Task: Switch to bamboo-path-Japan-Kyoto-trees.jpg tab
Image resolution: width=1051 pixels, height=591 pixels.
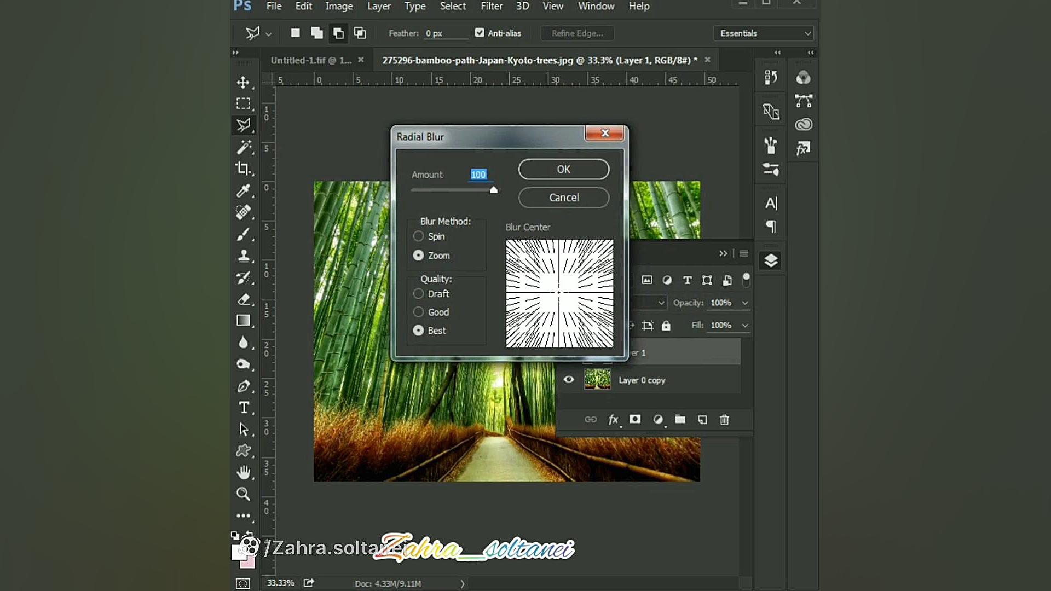Action: point(540,60)
